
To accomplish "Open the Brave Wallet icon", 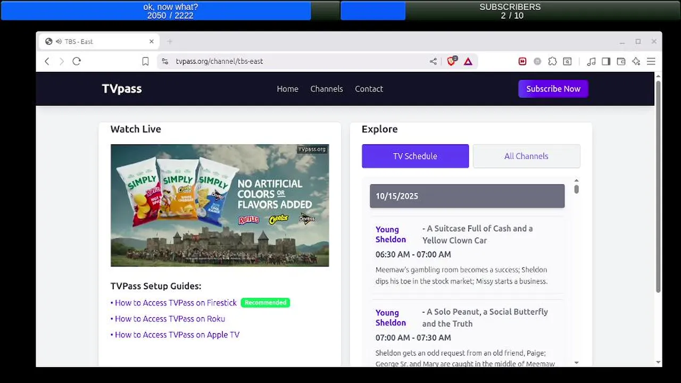I will point(621,61).
